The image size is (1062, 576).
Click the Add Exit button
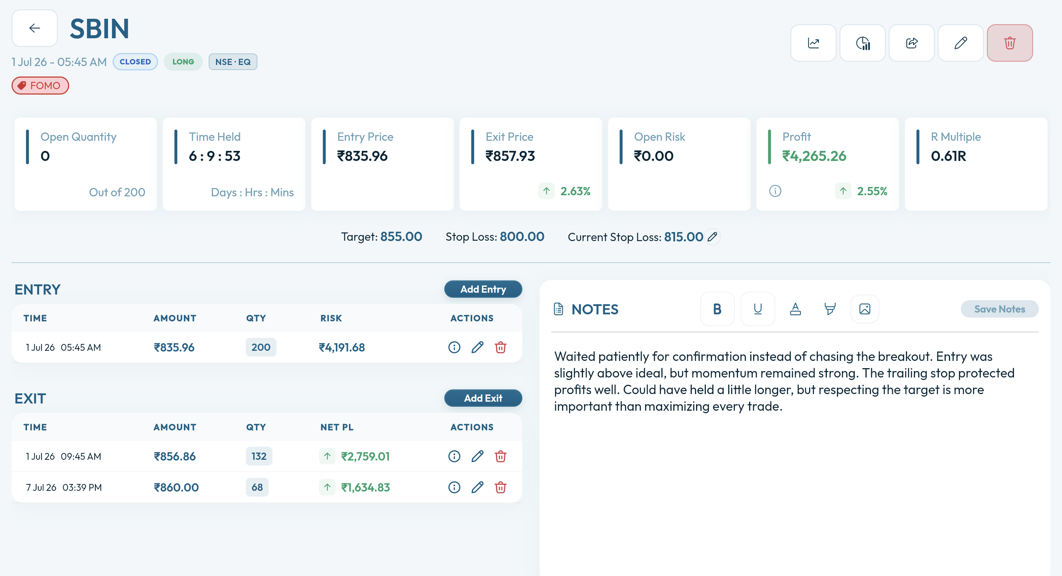(483, 398)
